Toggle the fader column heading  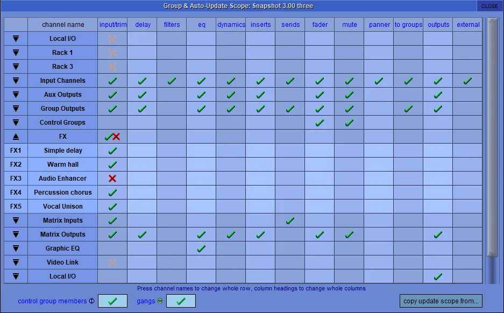320,24
